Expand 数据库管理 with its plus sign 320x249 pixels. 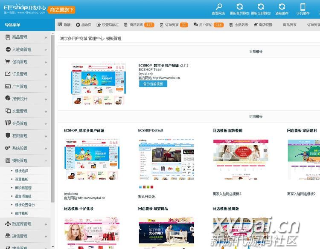pos(46,224)
